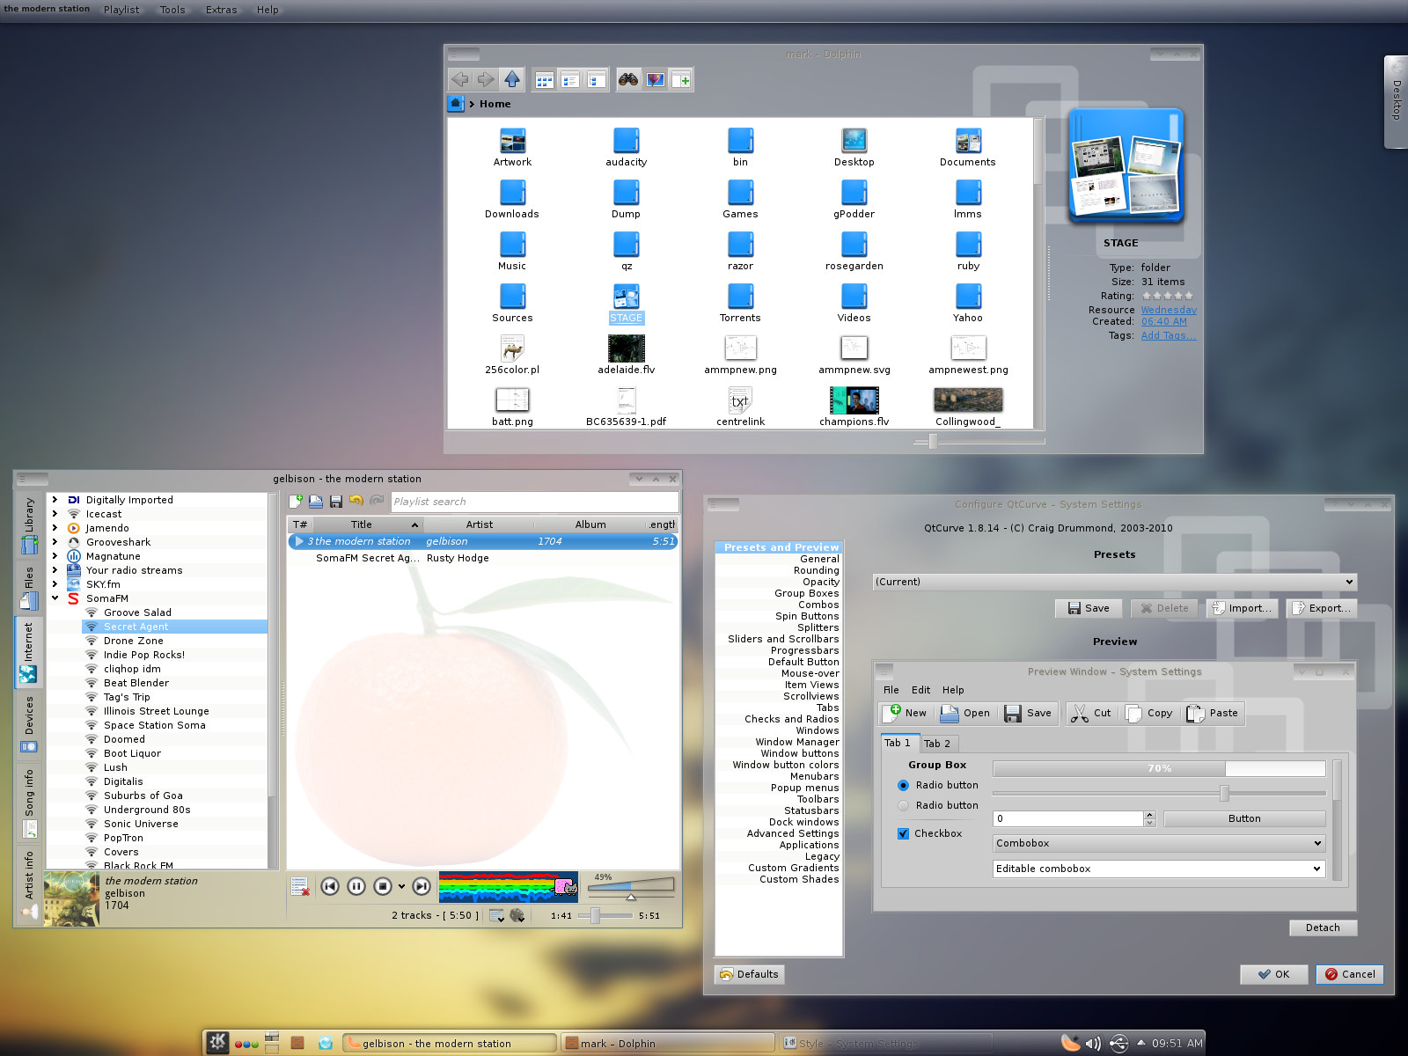Expand the Magnatune tree node

click(x=55, y=556)
